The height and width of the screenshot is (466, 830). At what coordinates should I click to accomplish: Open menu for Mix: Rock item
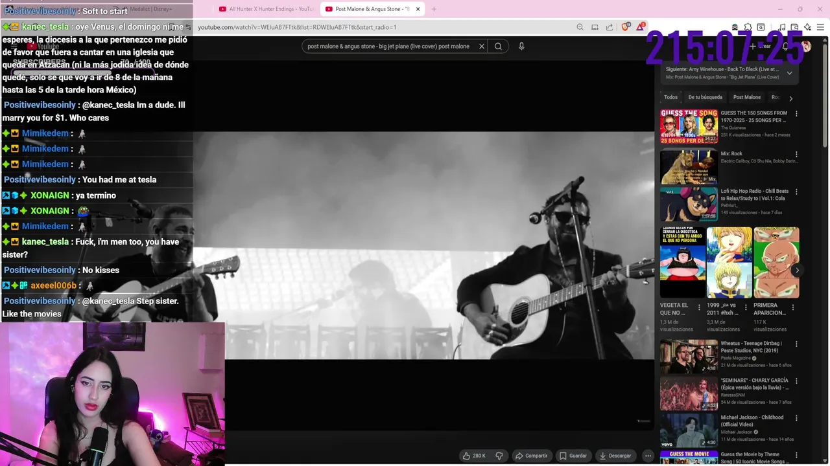pyautogui.click(x=796, y=155)
